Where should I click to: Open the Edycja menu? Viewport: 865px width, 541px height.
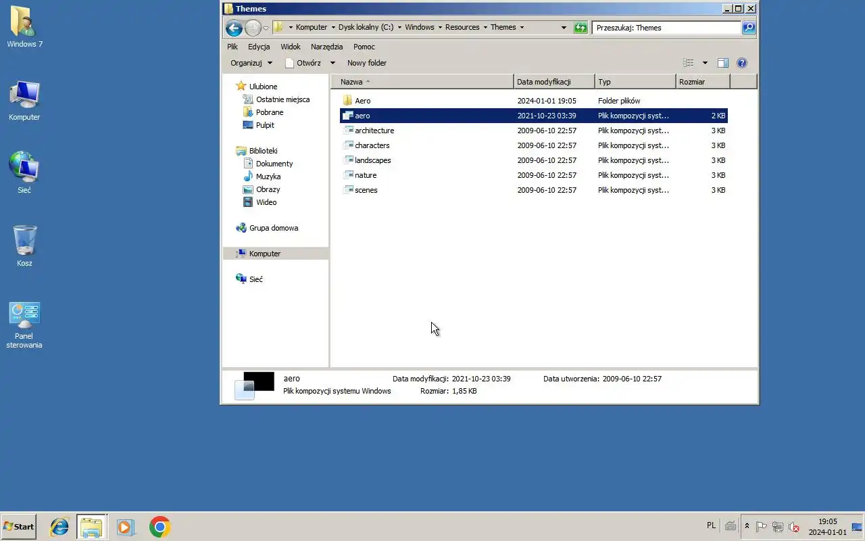coord(259,47)
